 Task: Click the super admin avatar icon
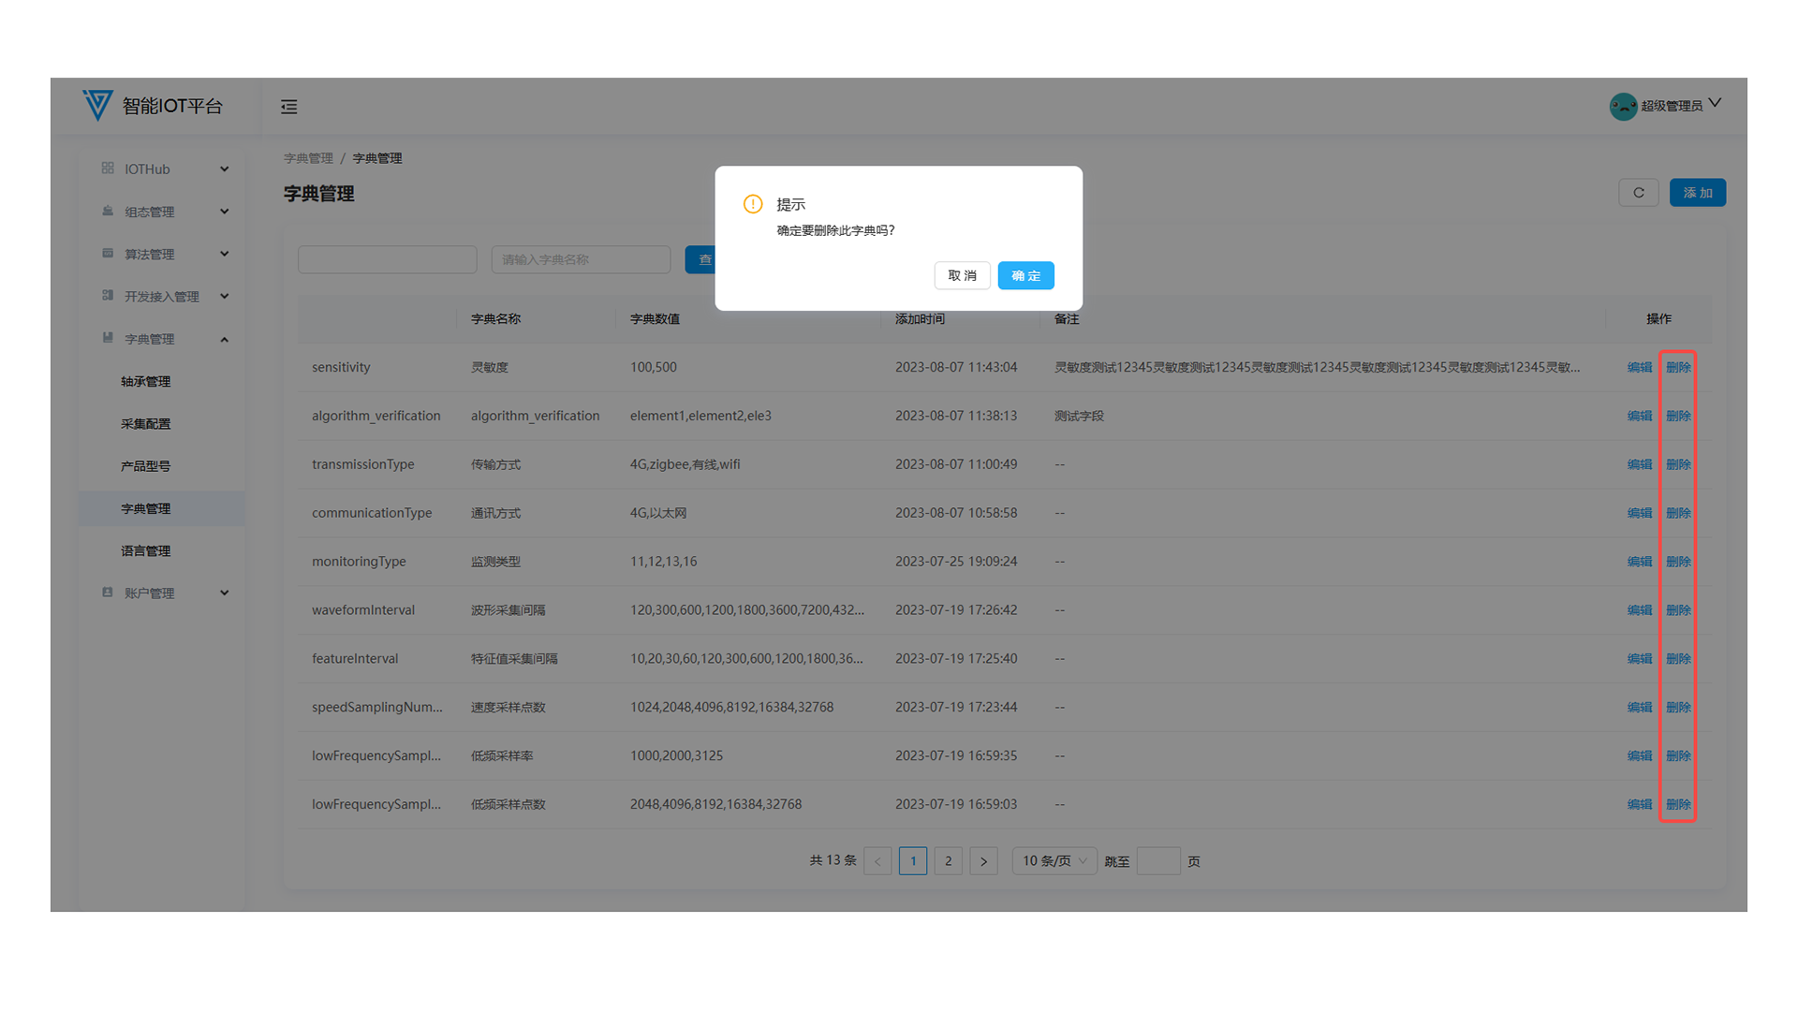pos(1622,106)
